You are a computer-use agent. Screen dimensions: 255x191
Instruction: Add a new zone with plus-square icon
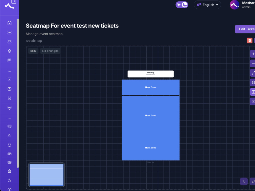tap(253, 92)
